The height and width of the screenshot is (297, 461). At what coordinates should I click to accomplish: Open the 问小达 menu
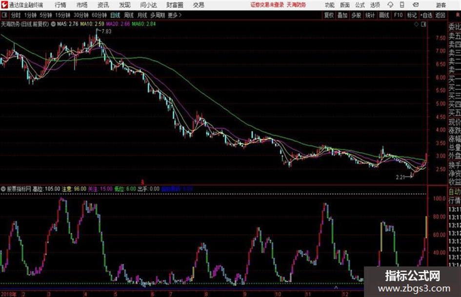click(x=148, y=5)
